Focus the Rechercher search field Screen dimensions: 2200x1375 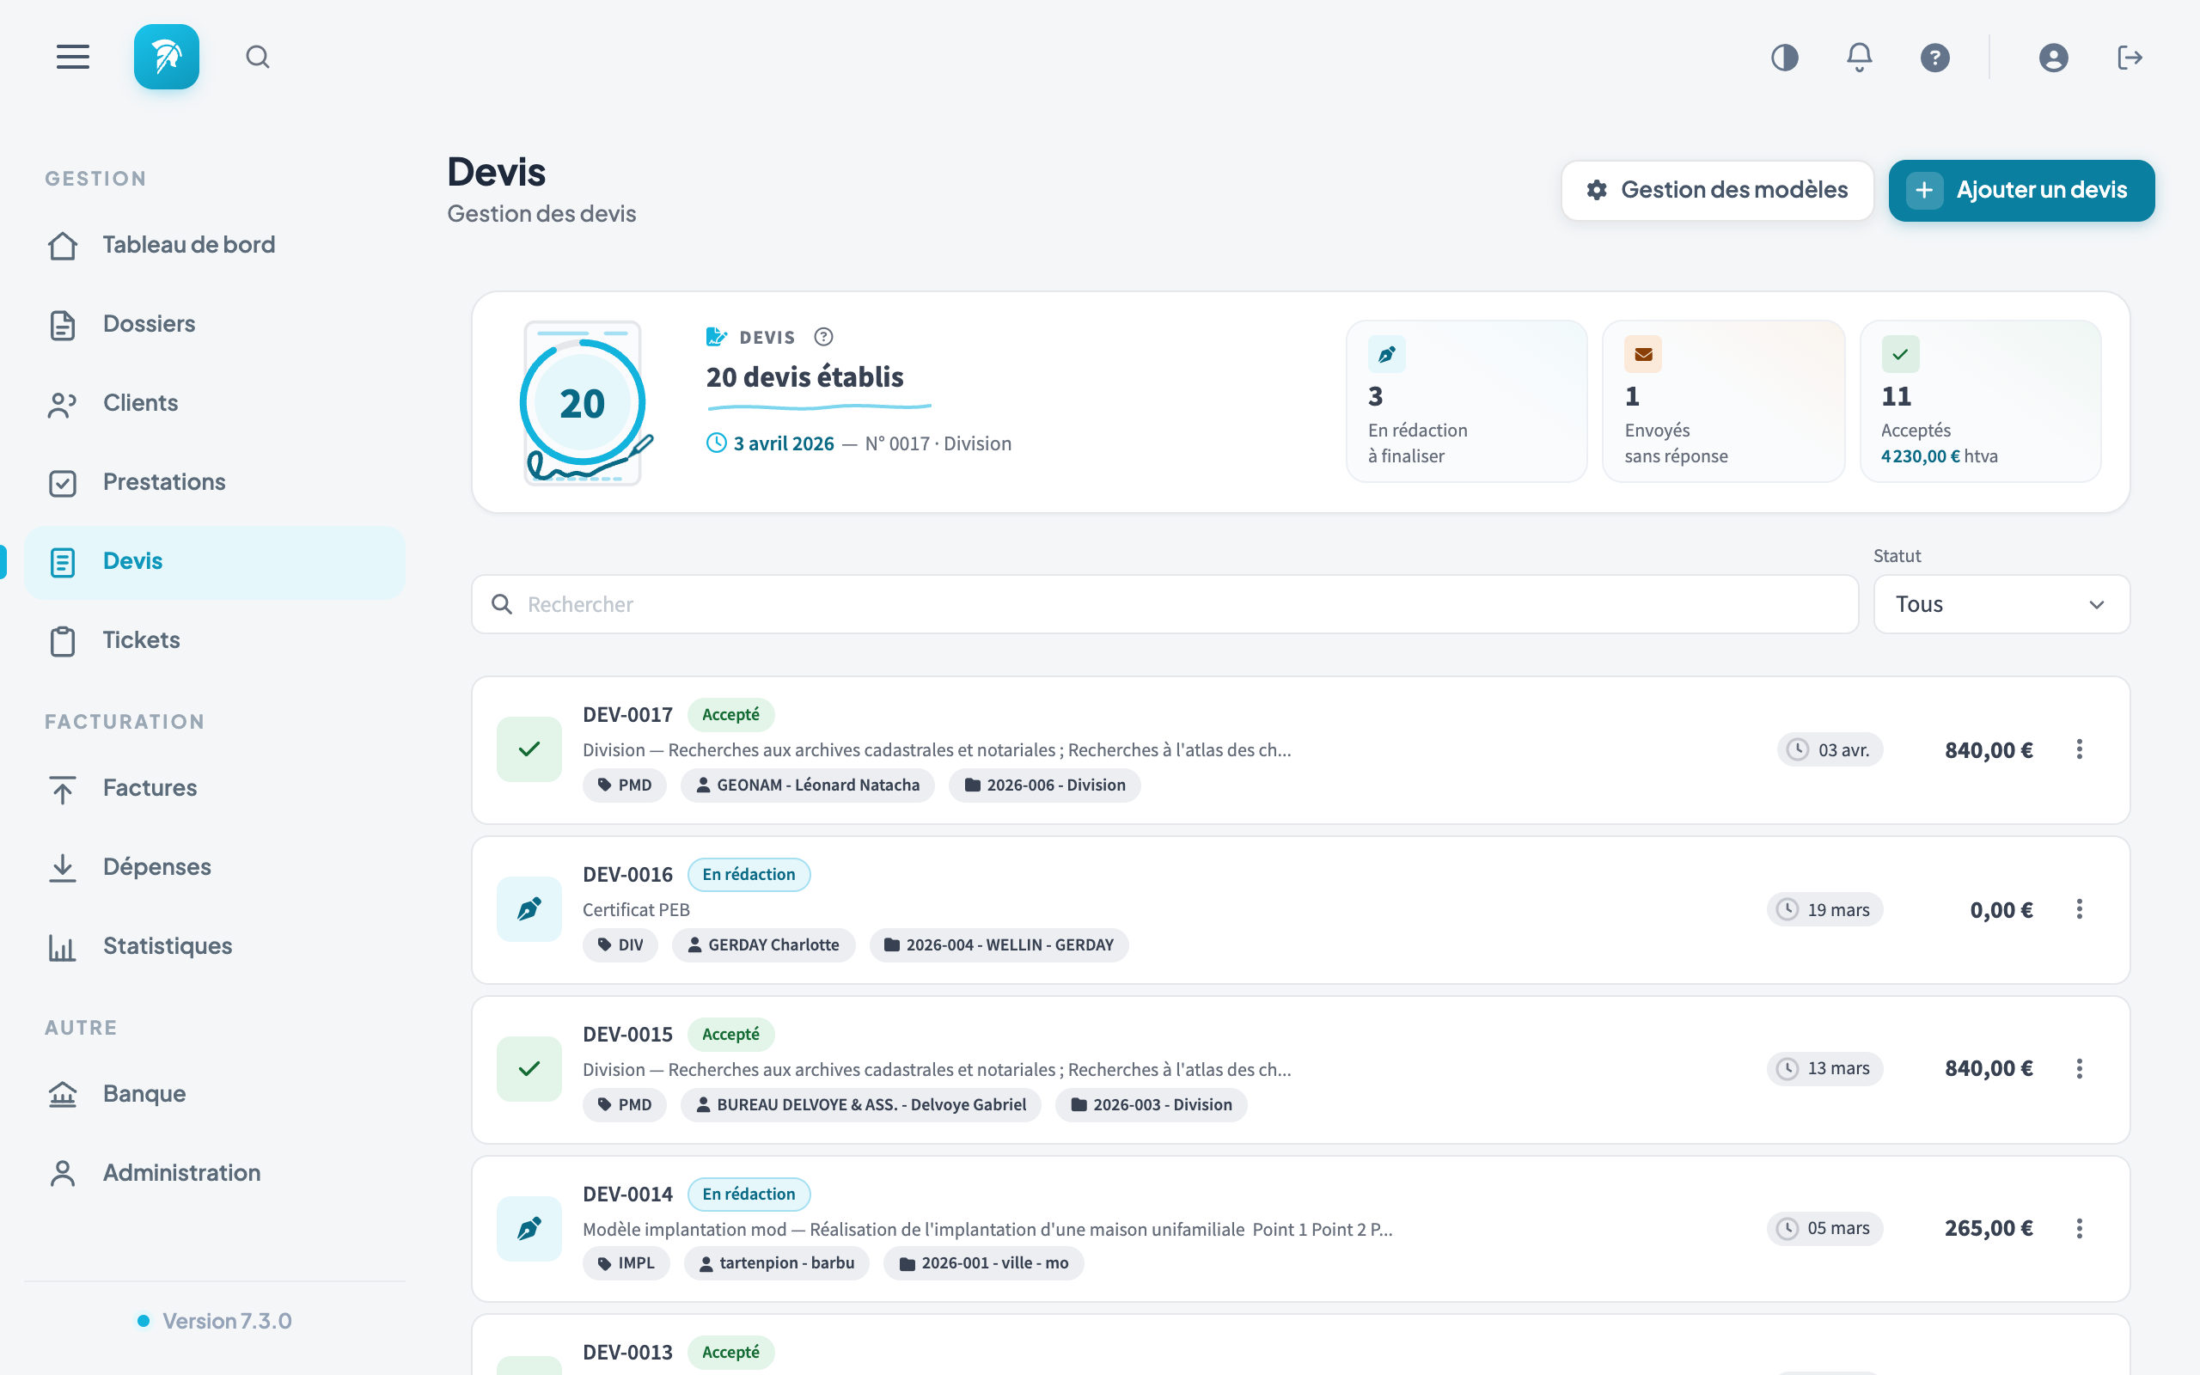click(x=1164, y=605)
